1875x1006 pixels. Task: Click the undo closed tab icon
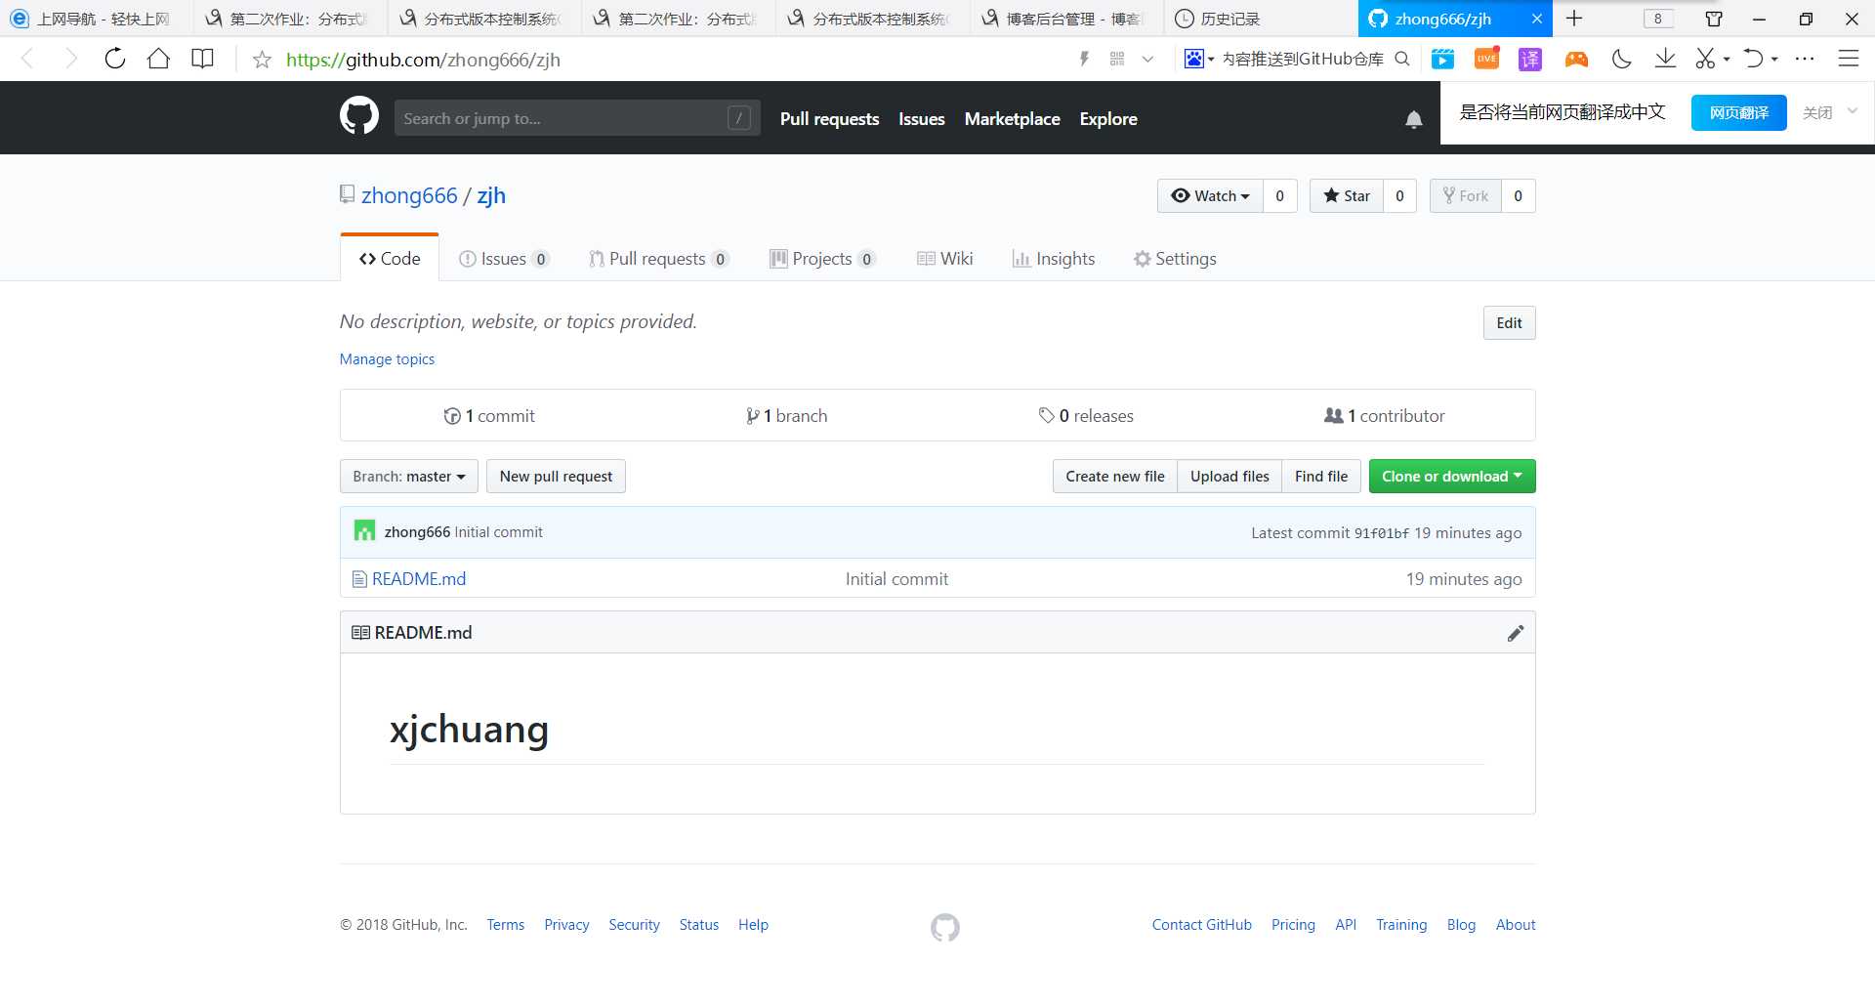[1754, 59]
